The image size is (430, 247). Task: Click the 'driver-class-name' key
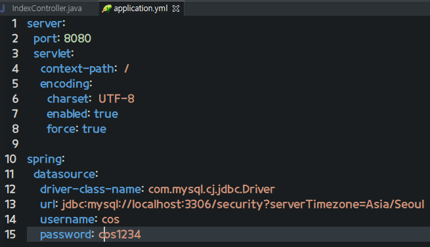[x=91, y=189]
